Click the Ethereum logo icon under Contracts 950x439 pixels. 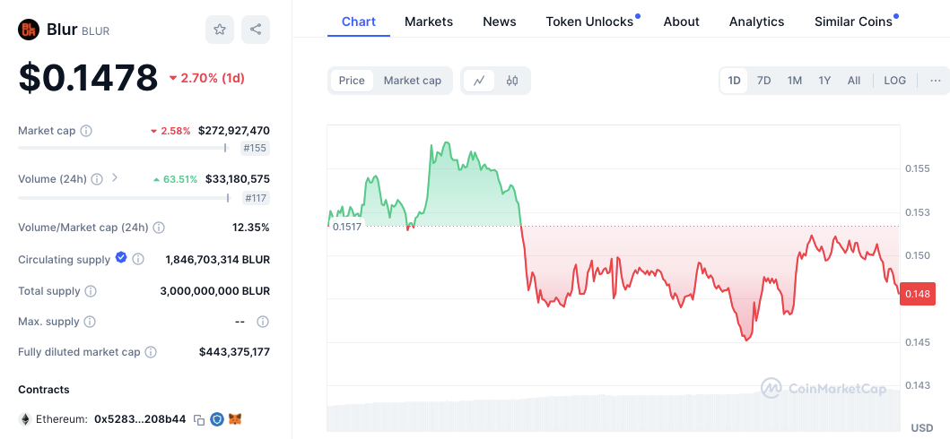(x=25, y=418)
